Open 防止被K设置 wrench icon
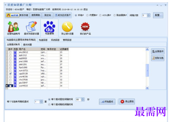The height and width of the screenshot is (122, 172). [x=67, y=28]
